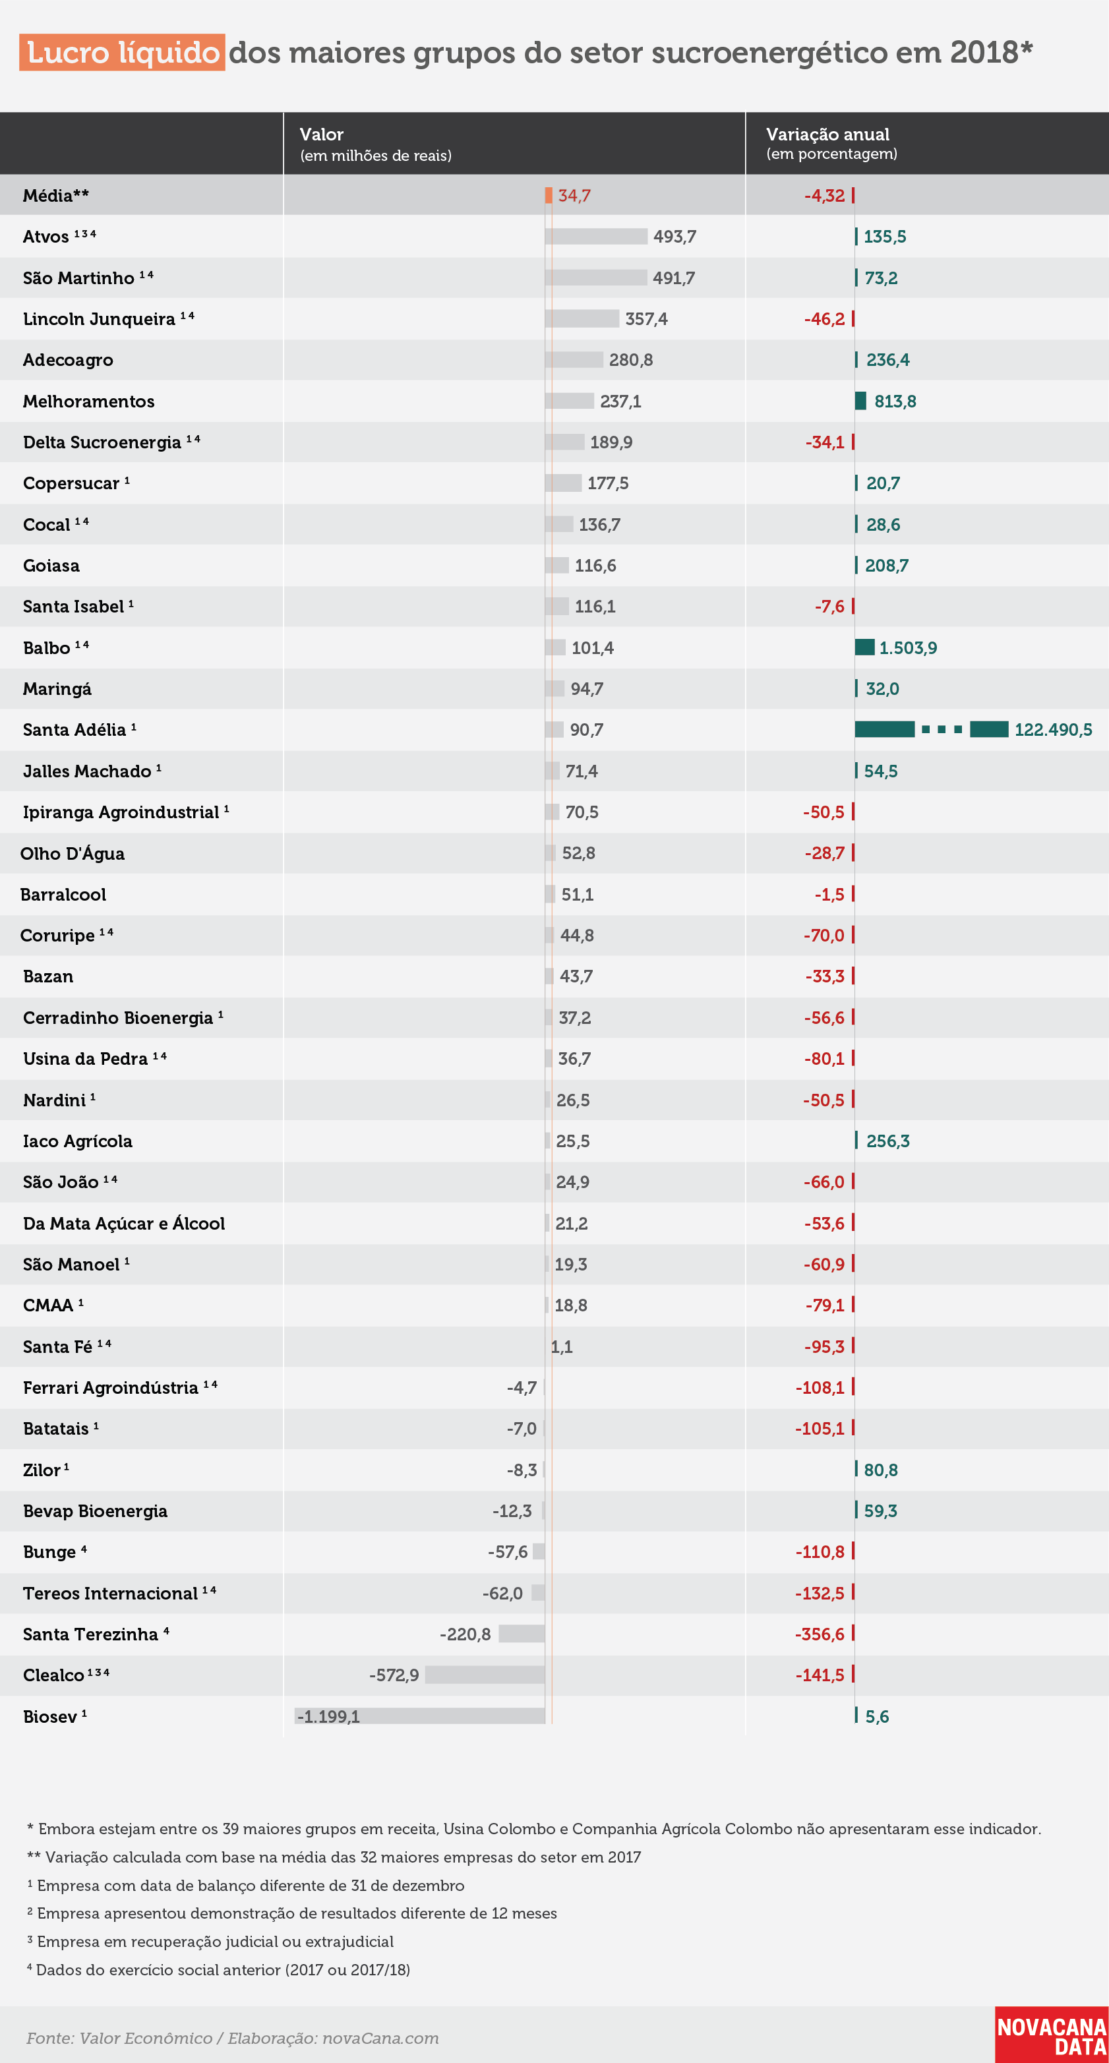Viewport: 1109px width, 2063px height.
Task: Click the Santa Adélia variation bar
Action: coord(931,729)
